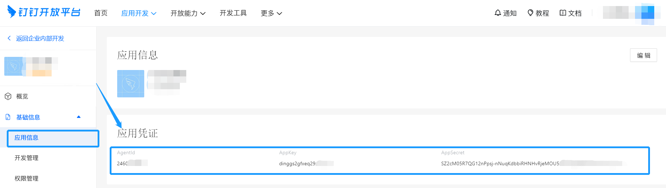The width and height of the screenshot is (666, 188).
Task: Expand the 开放能力 dropdown menu
Action: [x=188, y=13]
